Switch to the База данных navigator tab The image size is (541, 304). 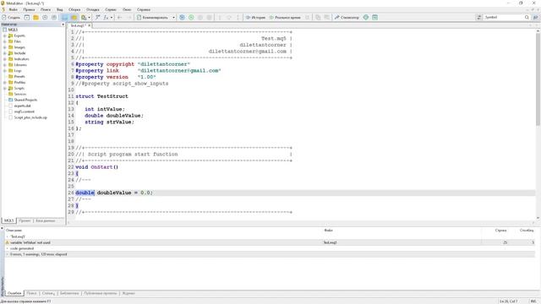46,220
